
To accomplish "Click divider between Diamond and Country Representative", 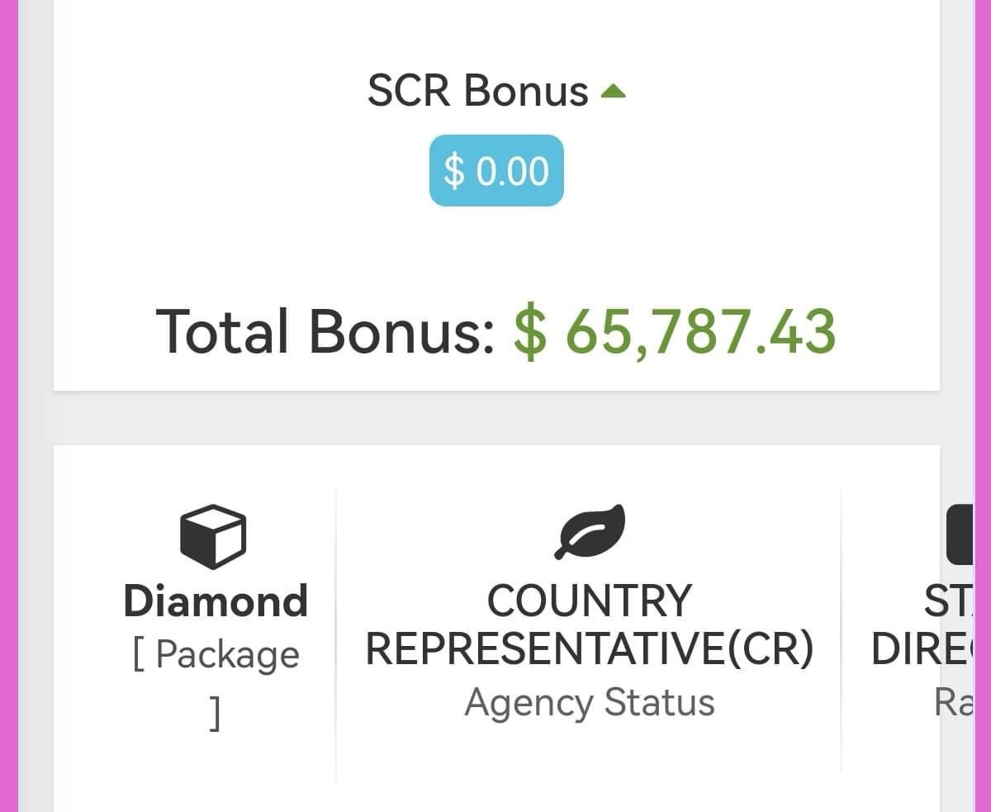I will [x=336, y=636].
